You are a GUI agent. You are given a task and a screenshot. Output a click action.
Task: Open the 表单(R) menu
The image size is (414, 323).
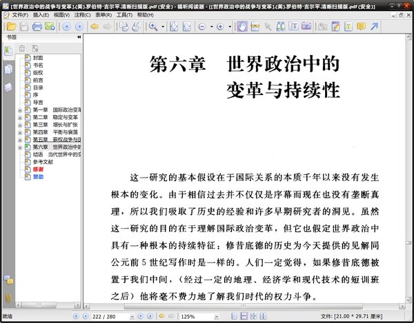click(x=103, y=15)
